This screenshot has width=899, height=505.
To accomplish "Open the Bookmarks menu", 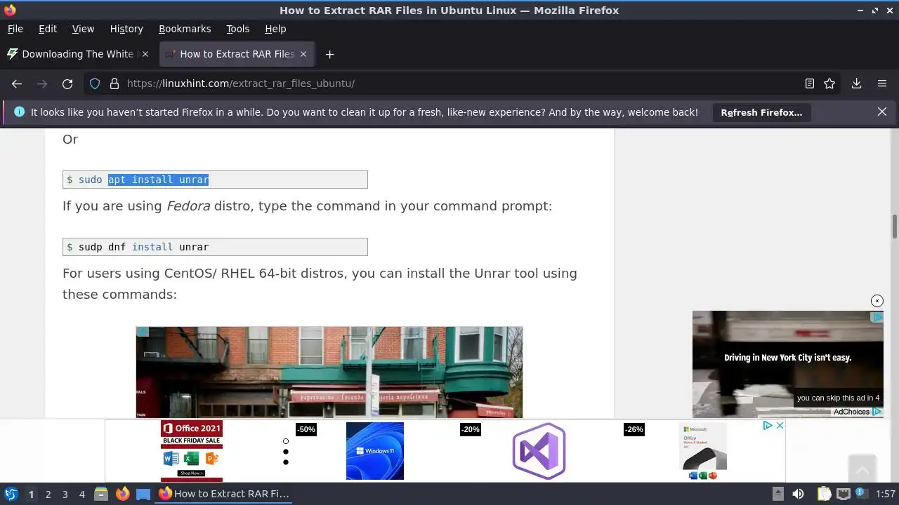I will click(185, 29).
